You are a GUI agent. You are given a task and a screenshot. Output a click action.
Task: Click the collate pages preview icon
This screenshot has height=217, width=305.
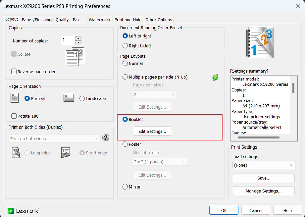coord(75,57)
